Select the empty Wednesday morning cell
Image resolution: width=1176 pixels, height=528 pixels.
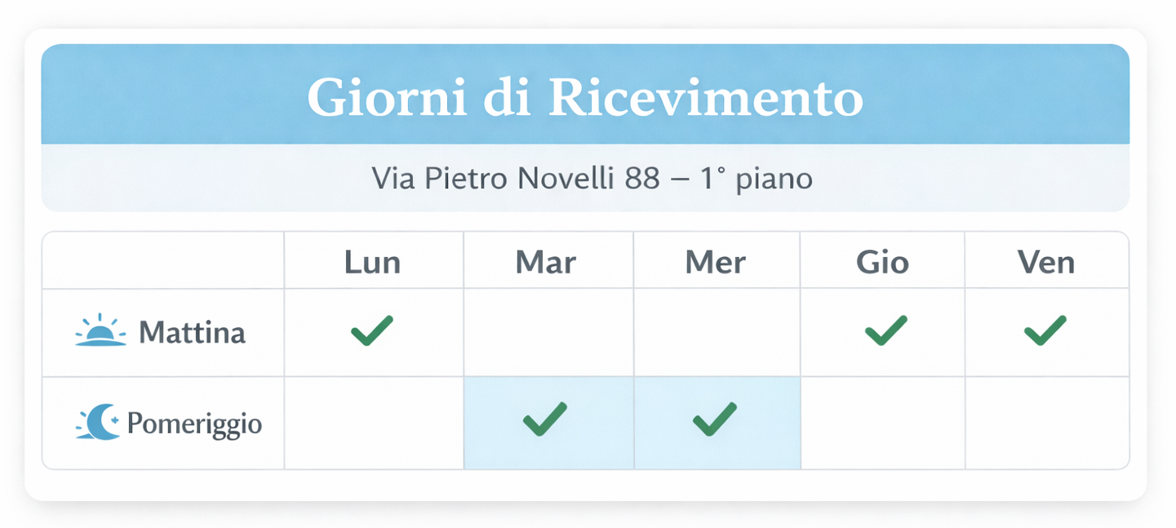[x=717, y=332]
